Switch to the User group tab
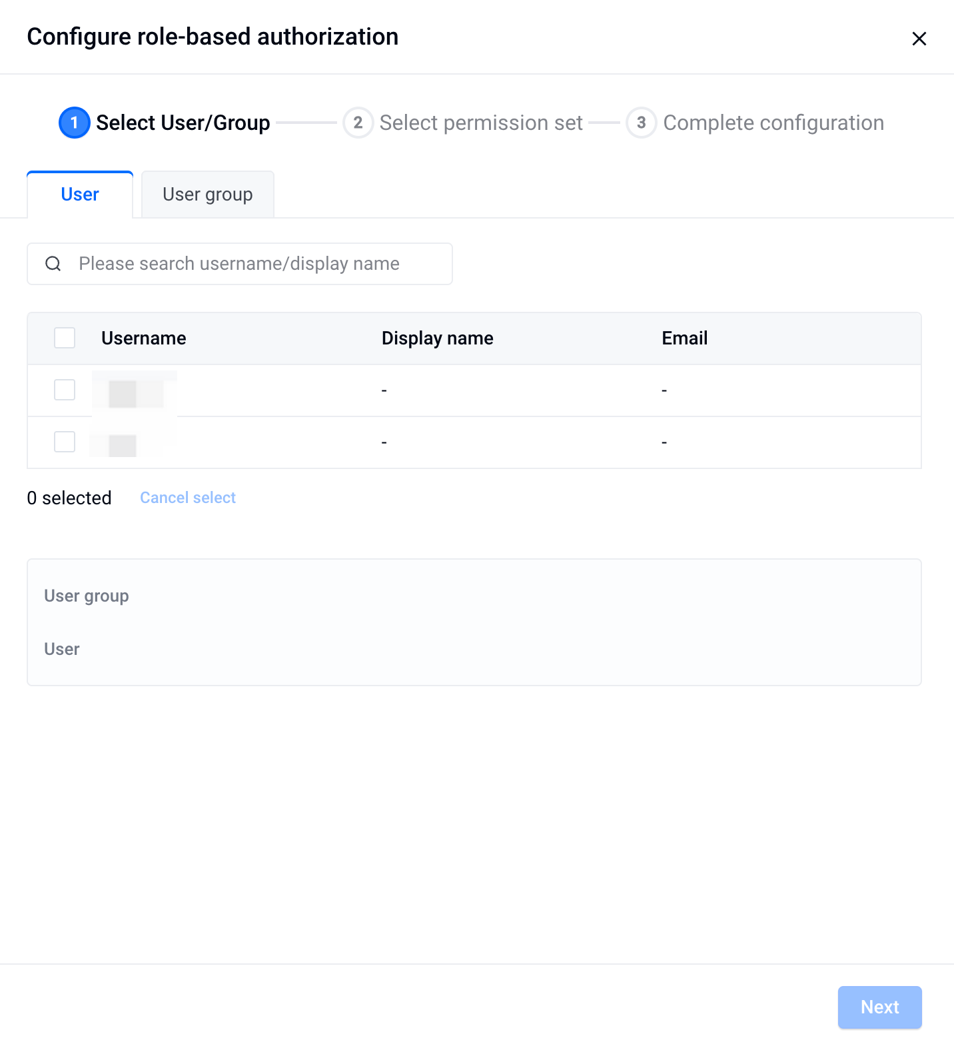This screenshot has height=1050, width=954. pos(208,195)
